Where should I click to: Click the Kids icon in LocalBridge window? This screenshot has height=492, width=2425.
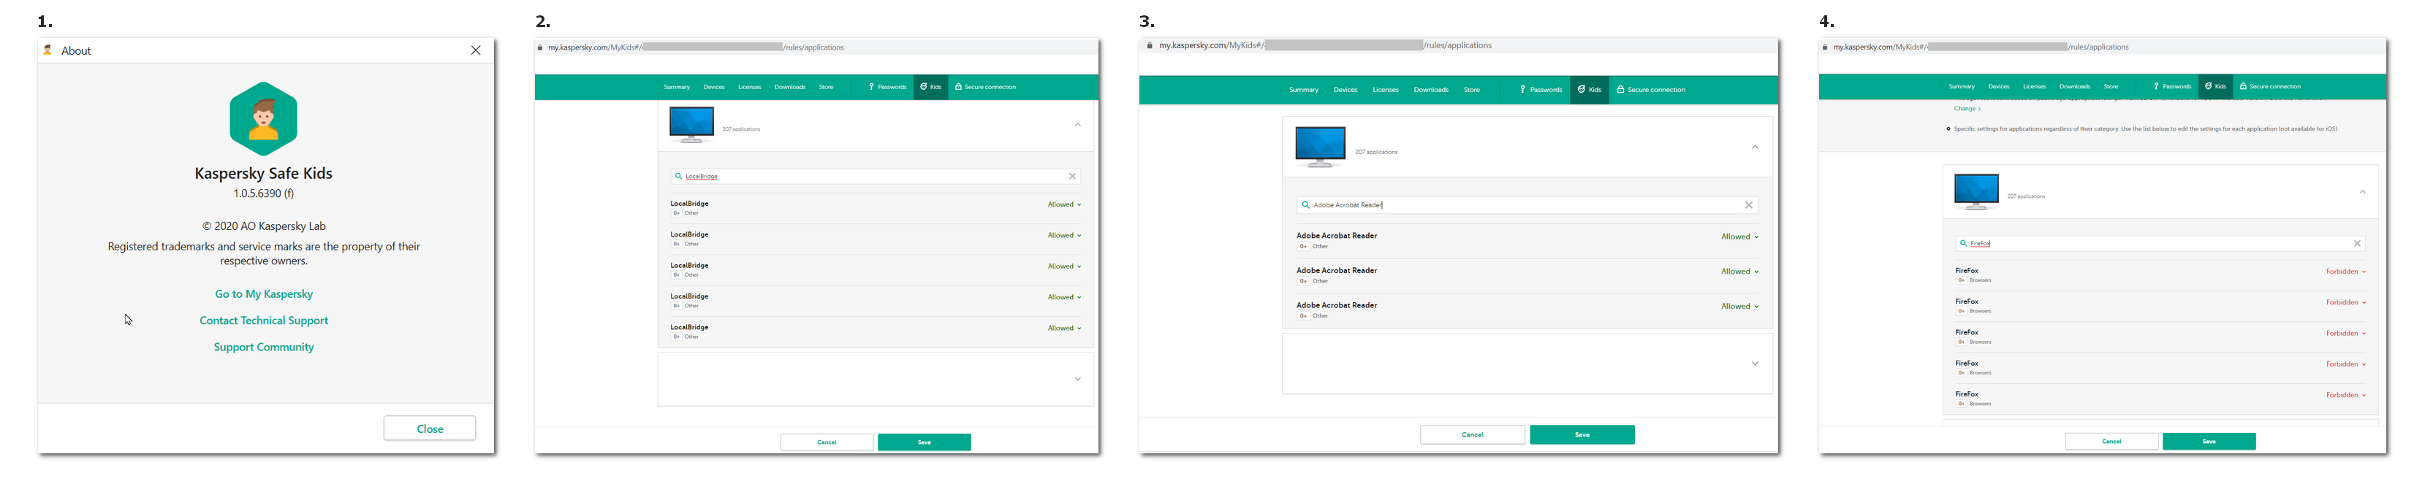click(x=924, y=87)
